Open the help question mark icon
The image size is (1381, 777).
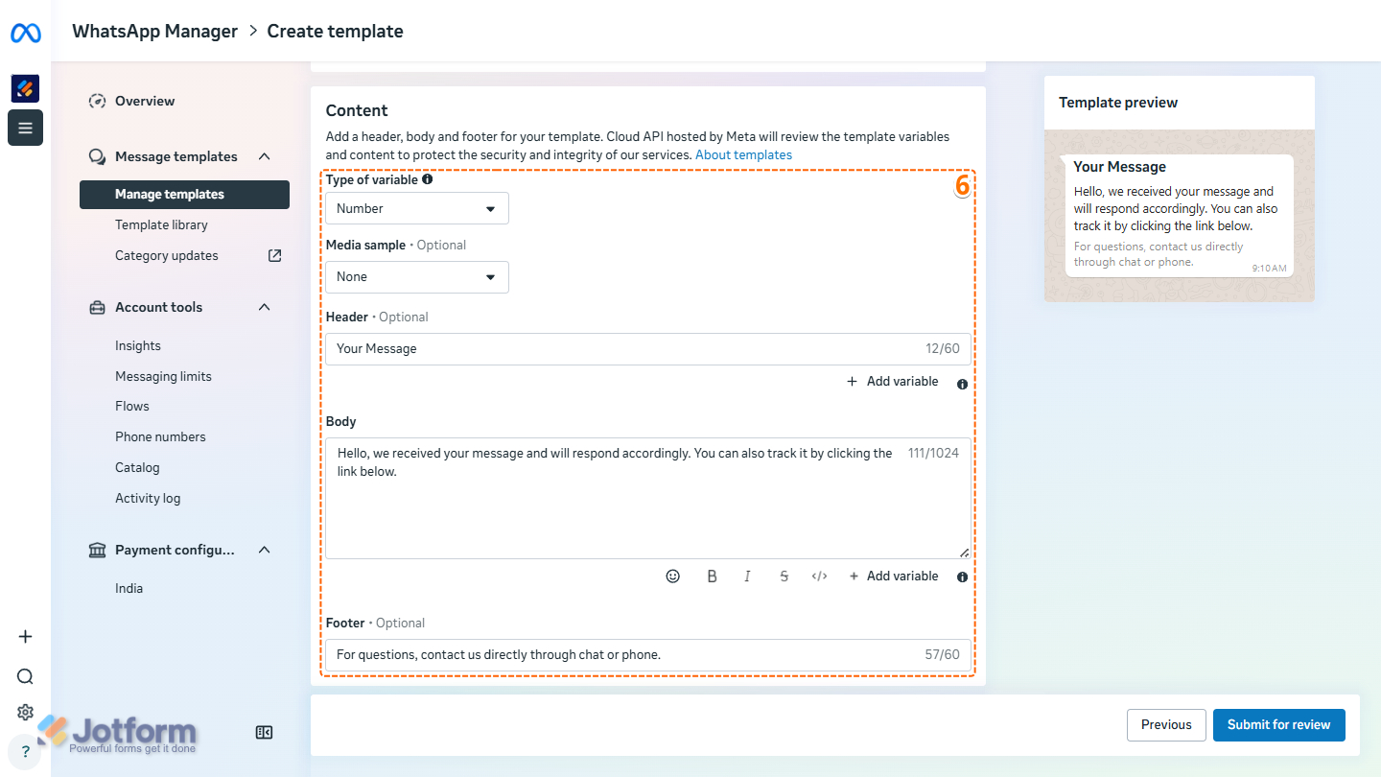[25, 752]
